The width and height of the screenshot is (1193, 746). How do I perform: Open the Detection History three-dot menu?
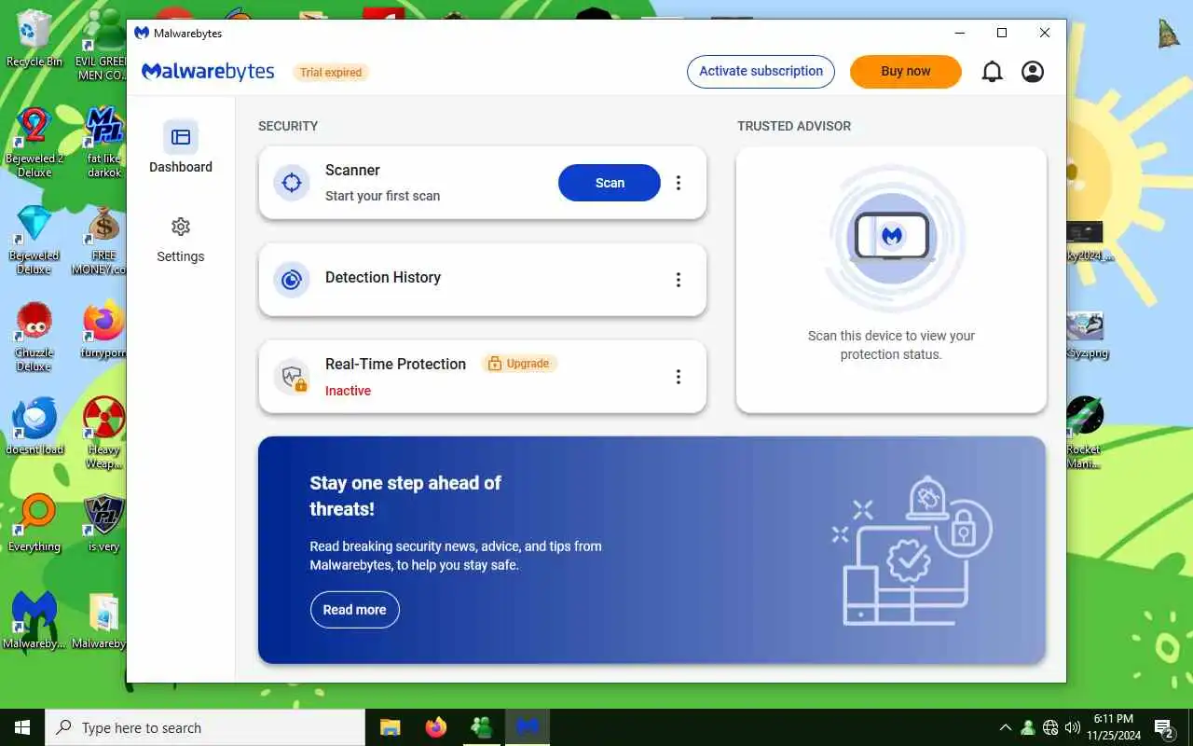[679, 280]
